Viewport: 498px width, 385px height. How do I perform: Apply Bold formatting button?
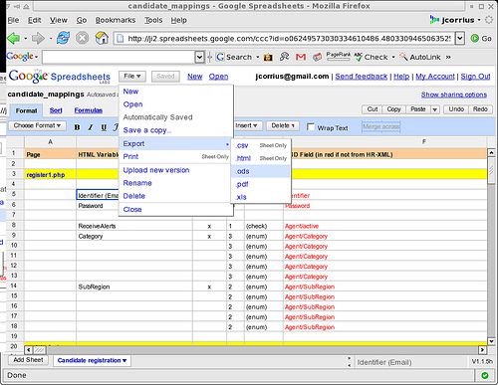click(x=77, y=127)
